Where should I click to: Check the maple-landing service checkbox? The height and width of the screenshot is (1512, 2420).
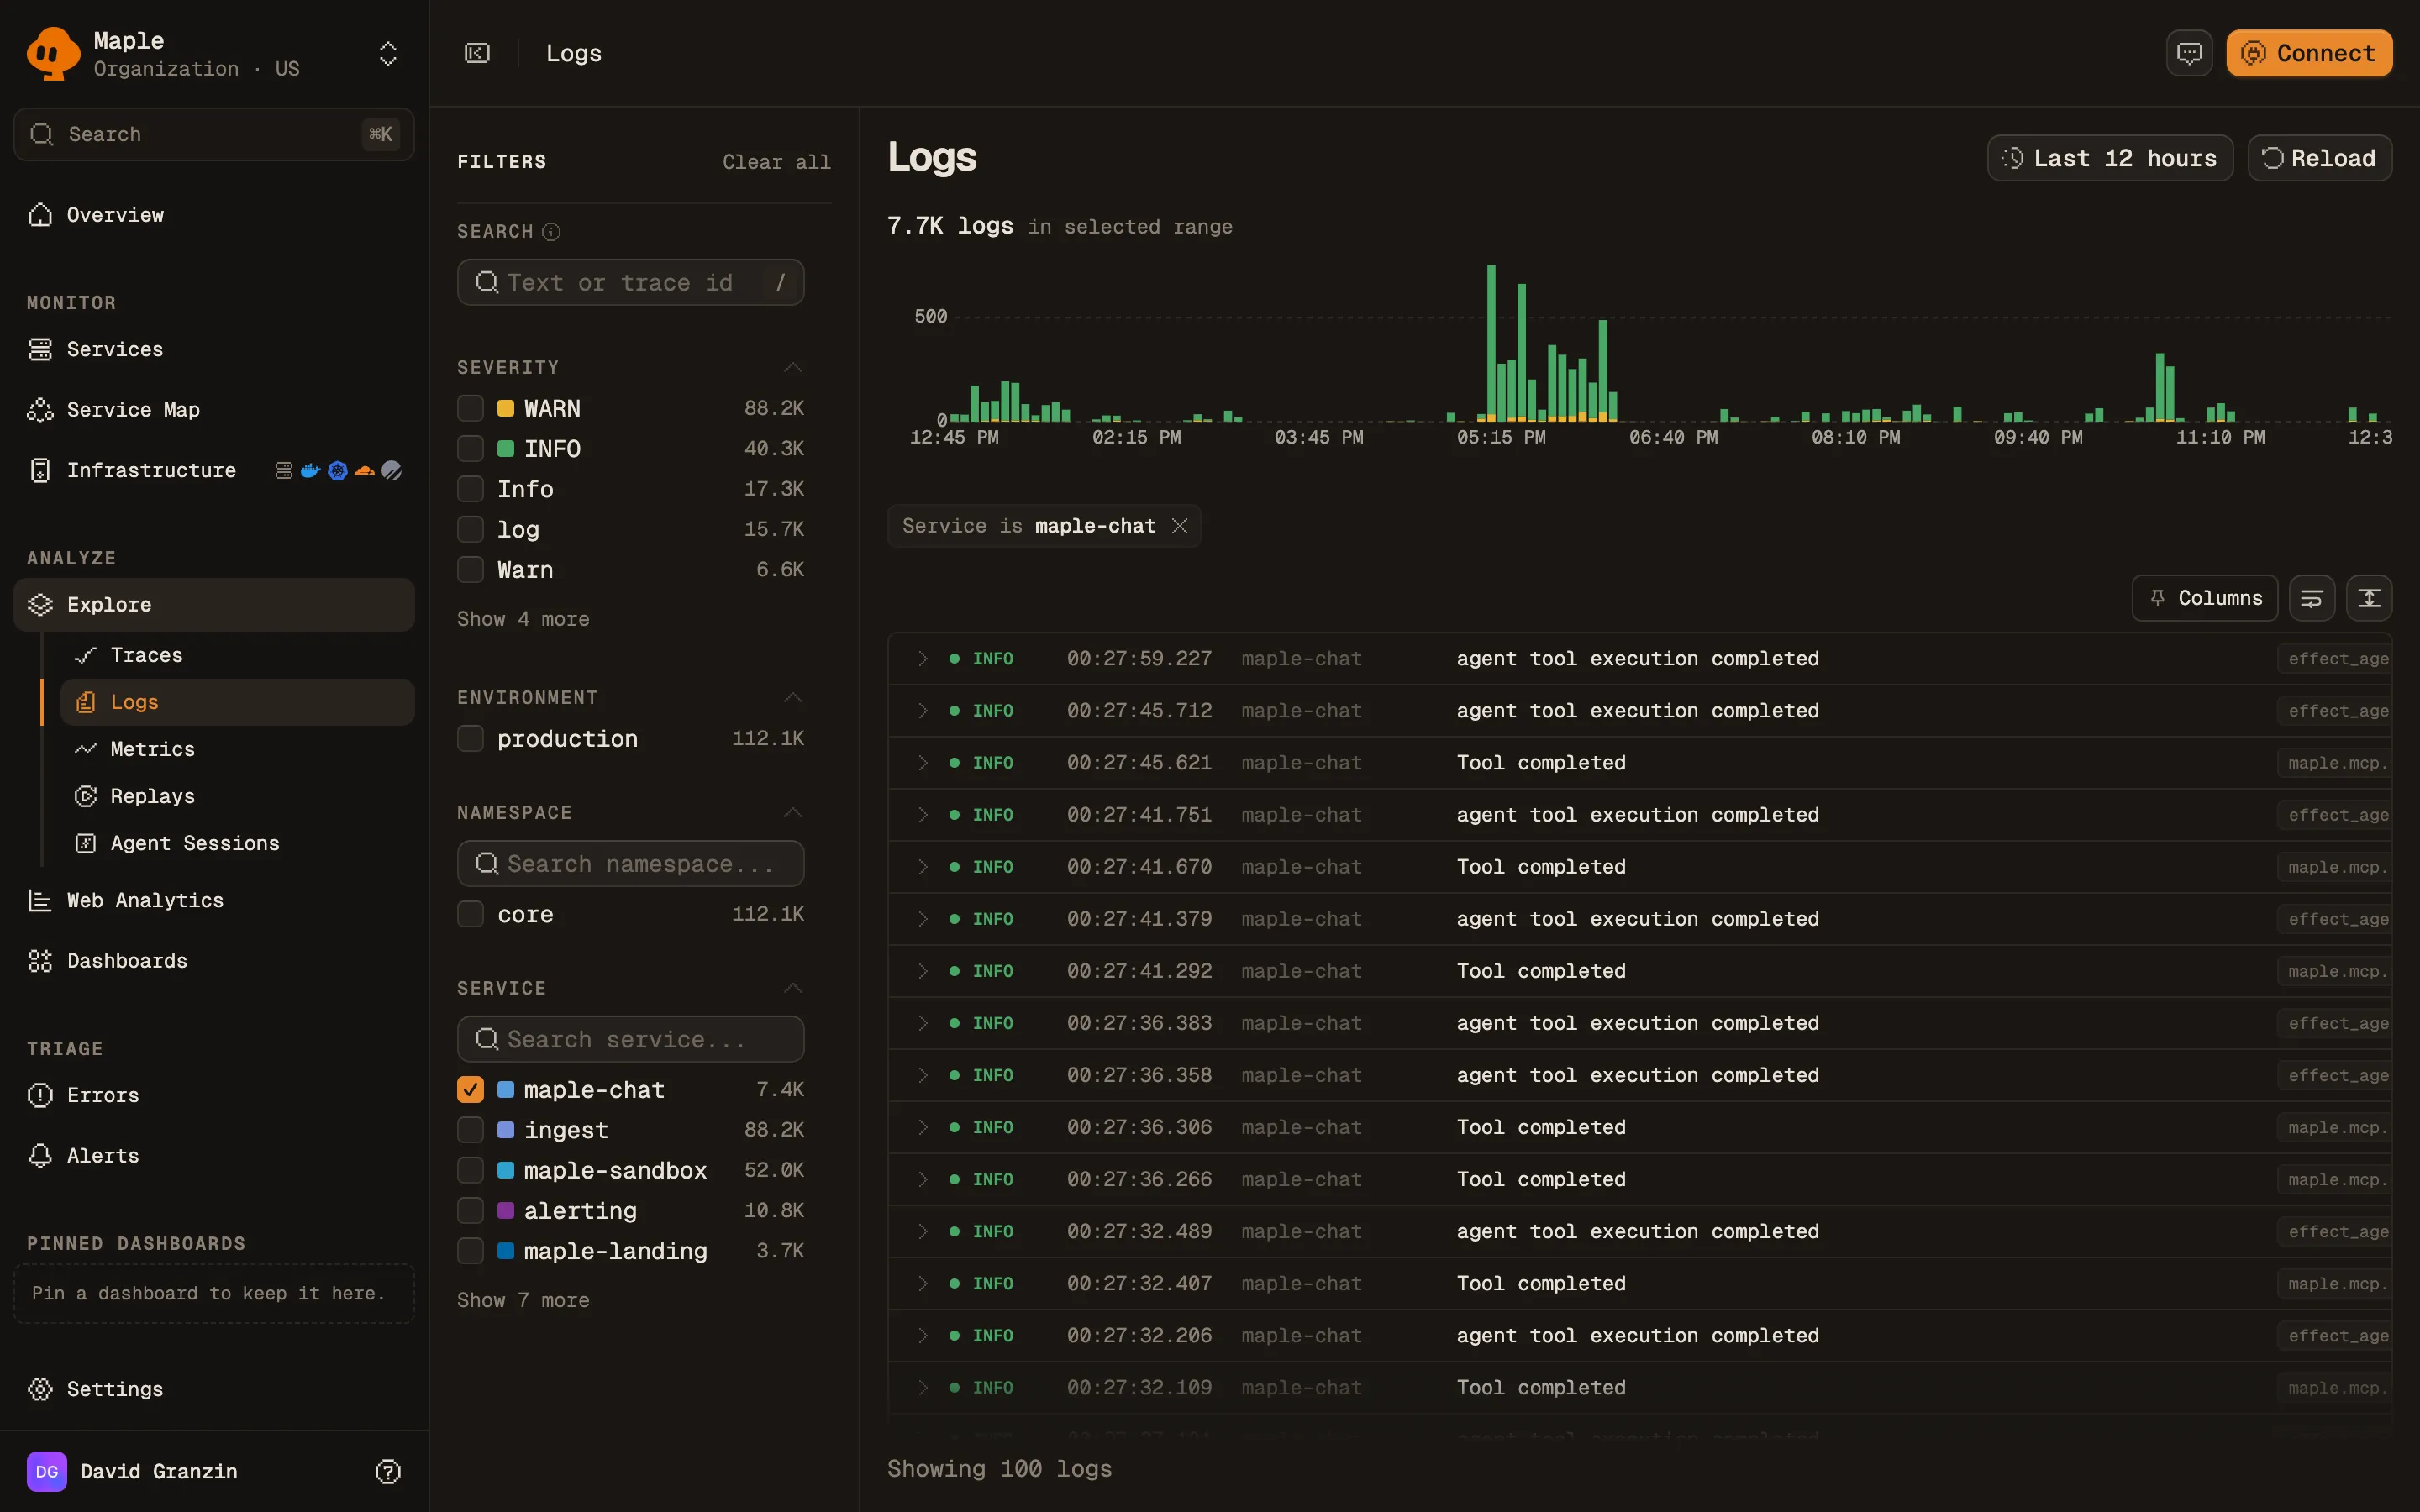470,1251
